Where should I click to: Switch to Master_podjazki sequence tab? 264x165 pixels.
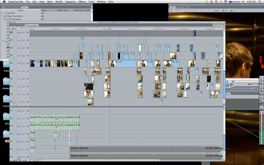coord(32,25)
